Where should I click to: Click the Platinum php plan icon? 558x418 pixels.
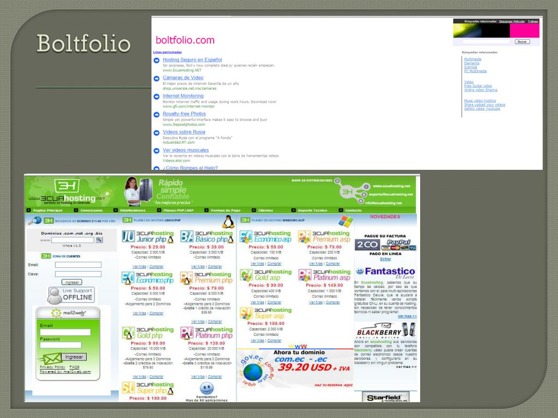point(187,333)
